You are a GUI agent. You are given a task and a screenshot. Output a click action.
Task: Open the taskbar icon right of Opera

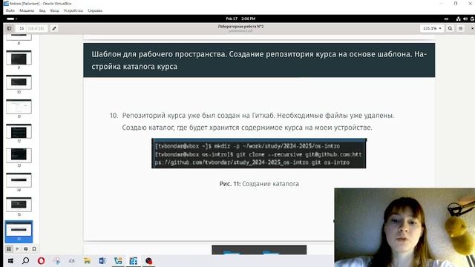tap(56, 260)
